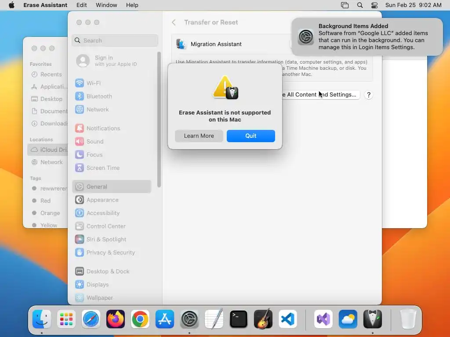Click Sign in with your Apple ID

coord(112,61)
